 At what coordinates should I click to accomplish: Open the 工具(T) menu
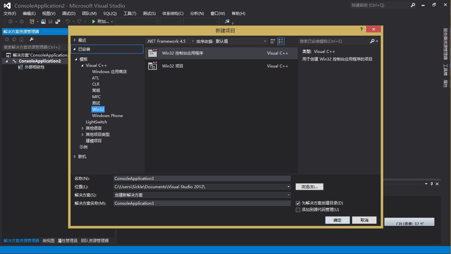(130, 14)
